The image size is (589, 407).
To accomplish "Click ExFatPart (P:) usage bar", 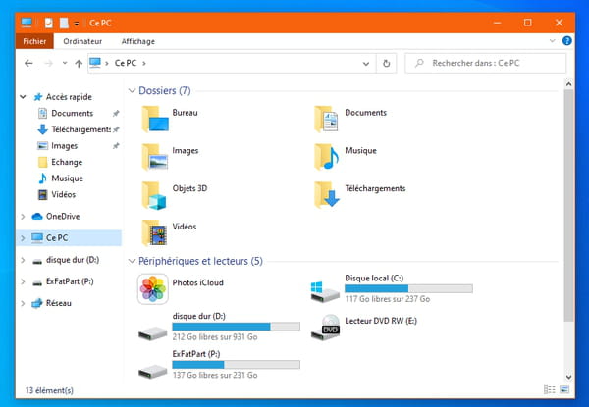I will [x=237, y=364].
